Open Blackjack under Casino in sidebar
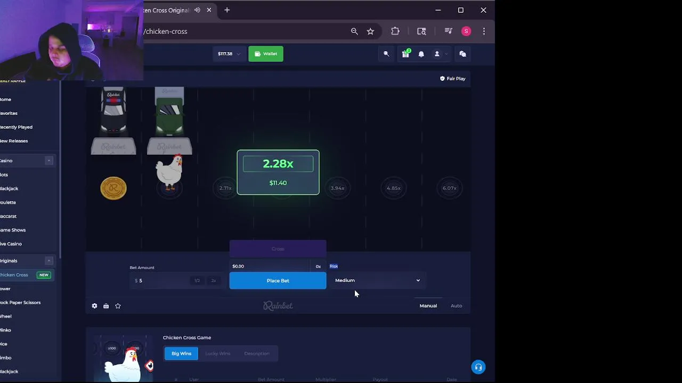682x383 pixels. tap(9, 188)
